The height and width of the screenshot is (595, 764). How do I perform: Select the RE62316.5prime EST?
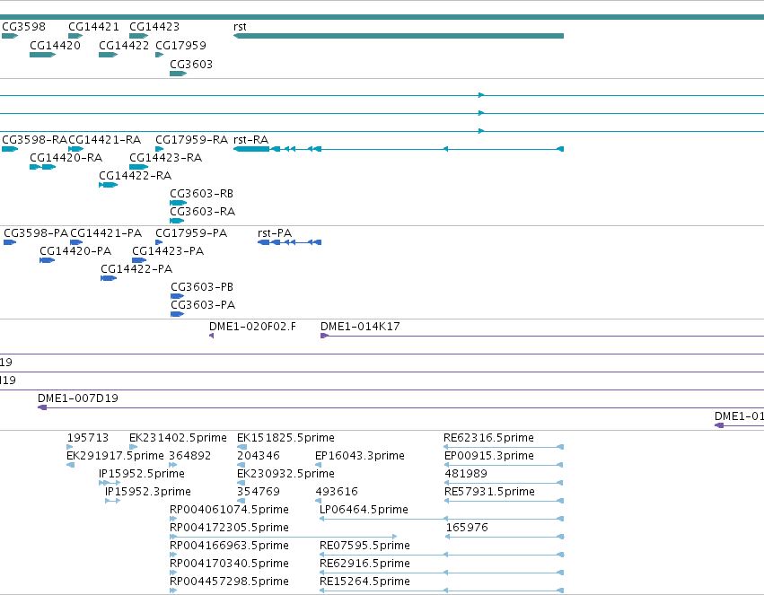[x=488, y=439]
